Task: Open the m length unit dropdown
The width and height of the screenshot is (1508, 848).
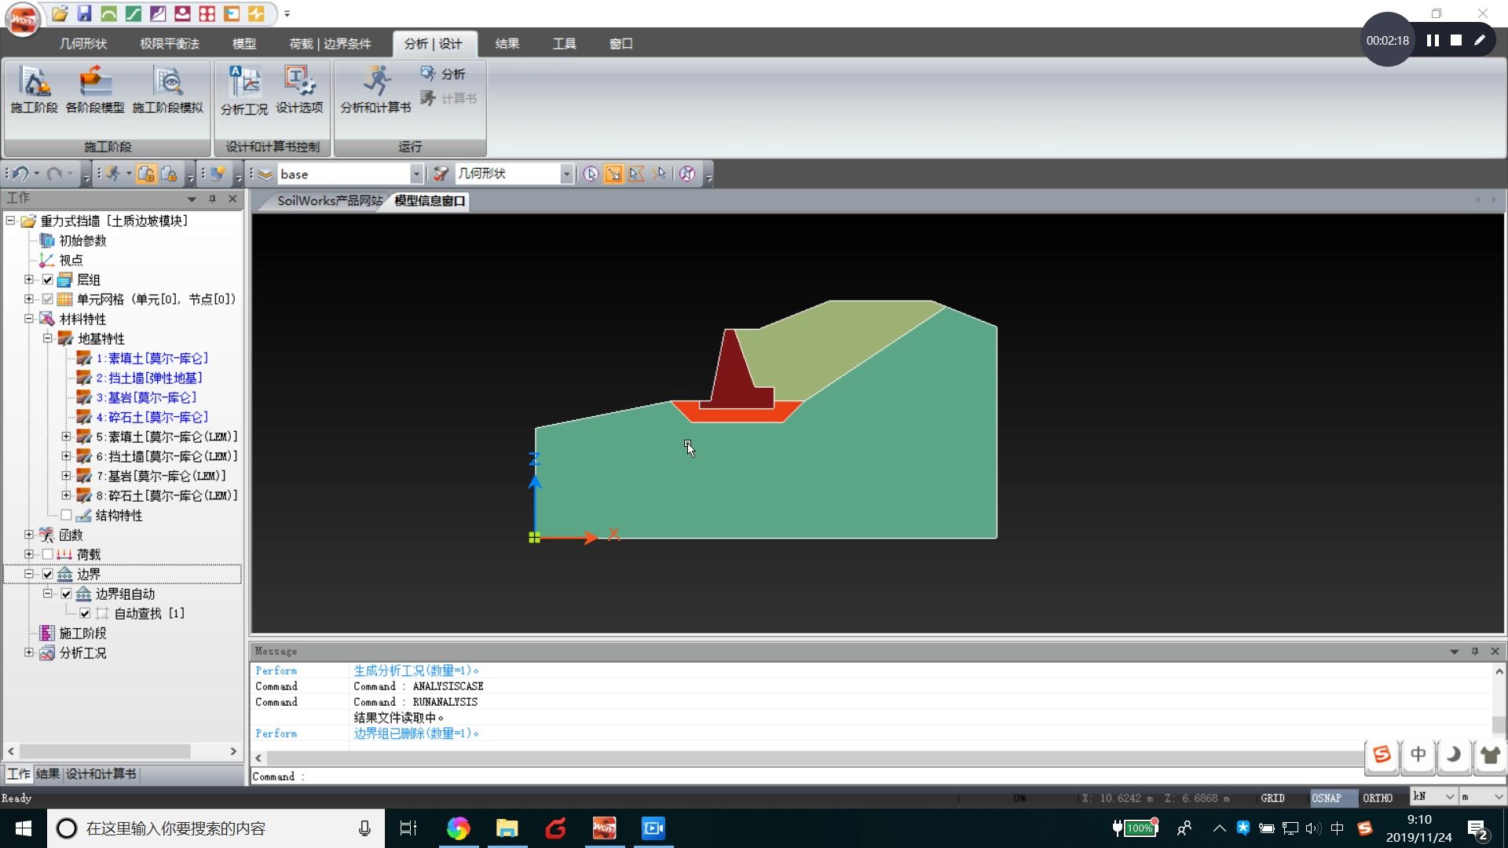Action: (x=1499, y=797)
